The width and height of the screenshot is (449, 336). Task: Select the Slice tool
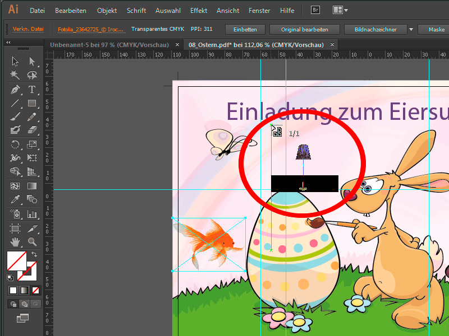coord(32,228)
